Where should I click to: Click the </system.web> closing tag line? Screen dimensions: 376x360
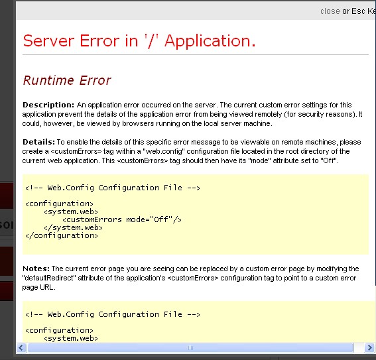pos(73,227)
